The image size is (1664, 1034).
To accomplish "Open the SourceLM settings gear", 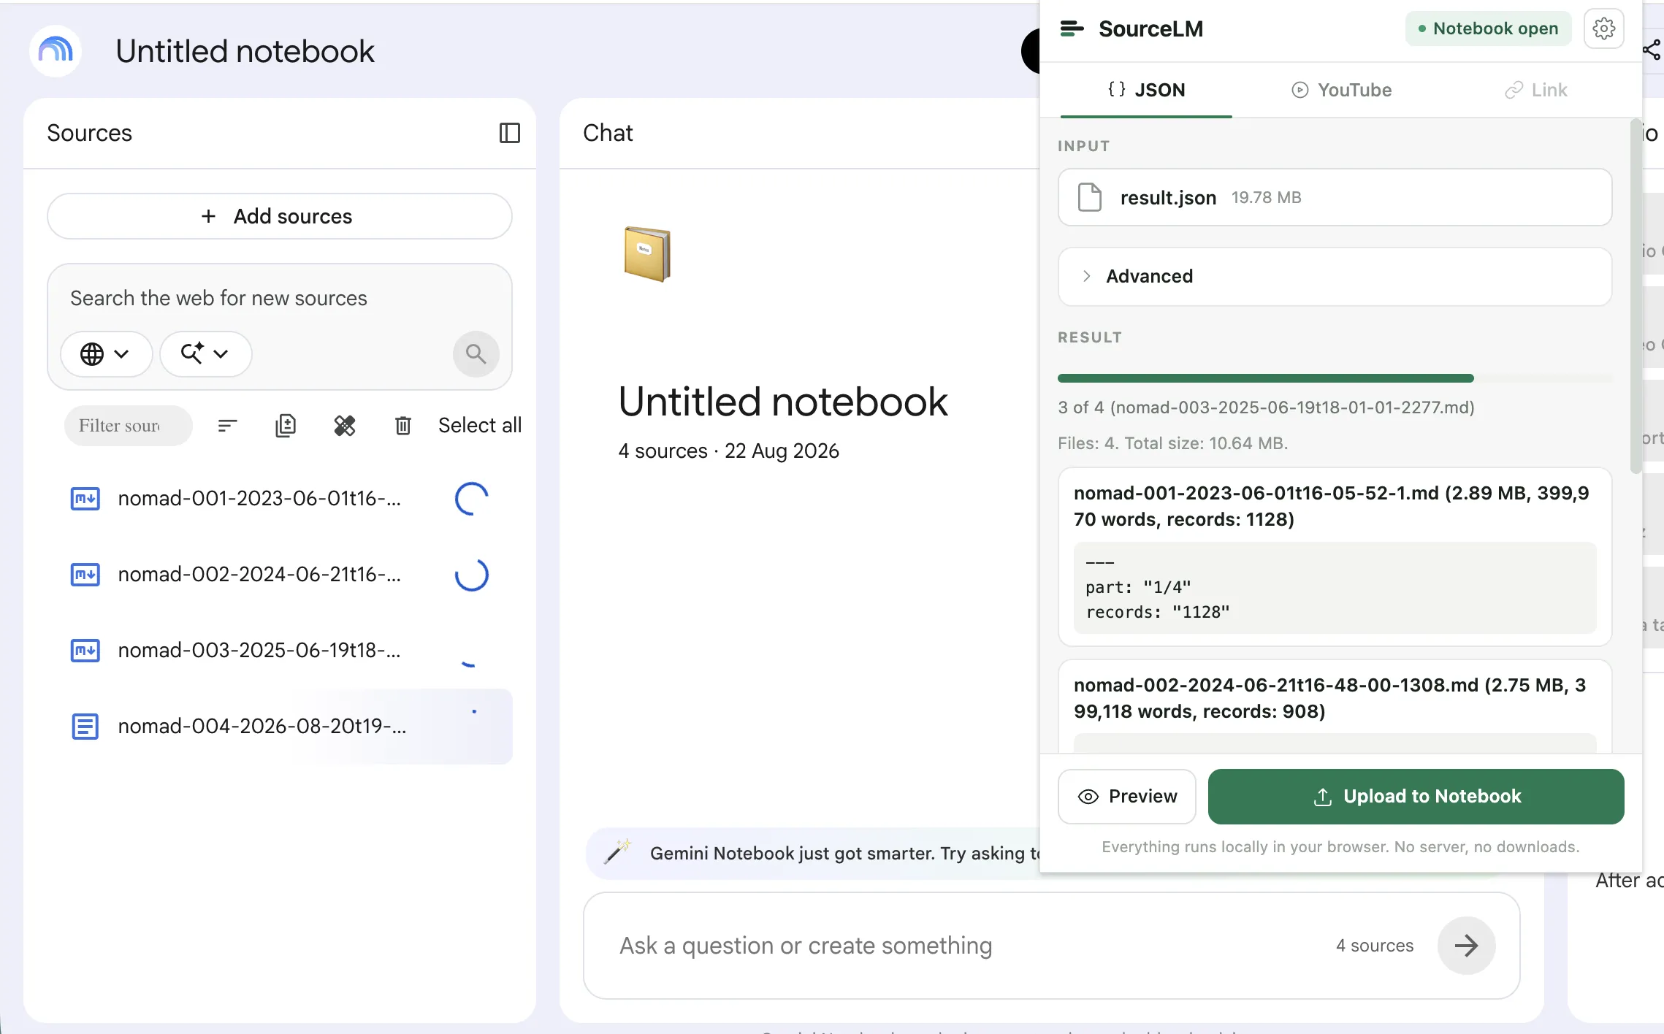I will click(1603, 28).
